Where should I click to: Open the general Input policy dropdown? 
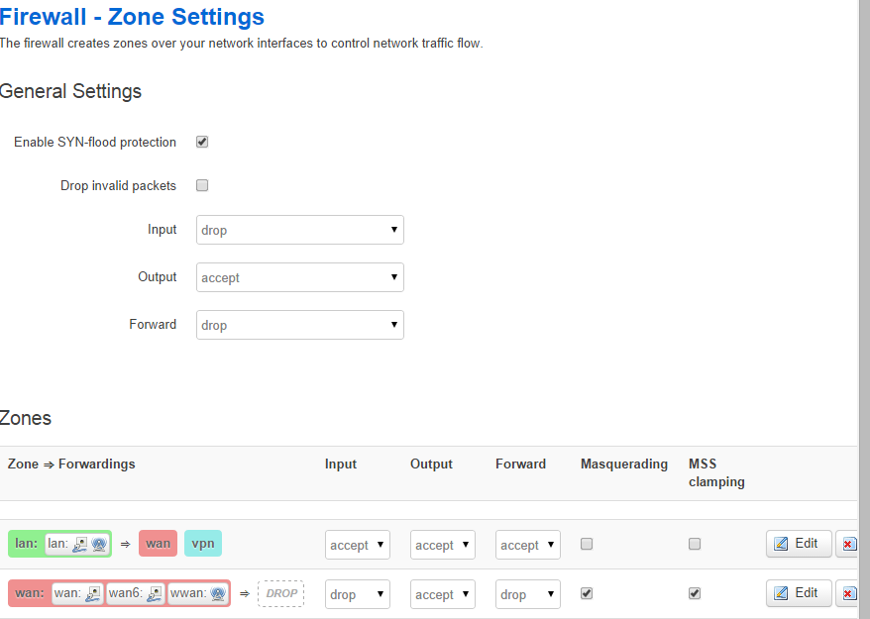pyautogui.click(x=299, y=230)
